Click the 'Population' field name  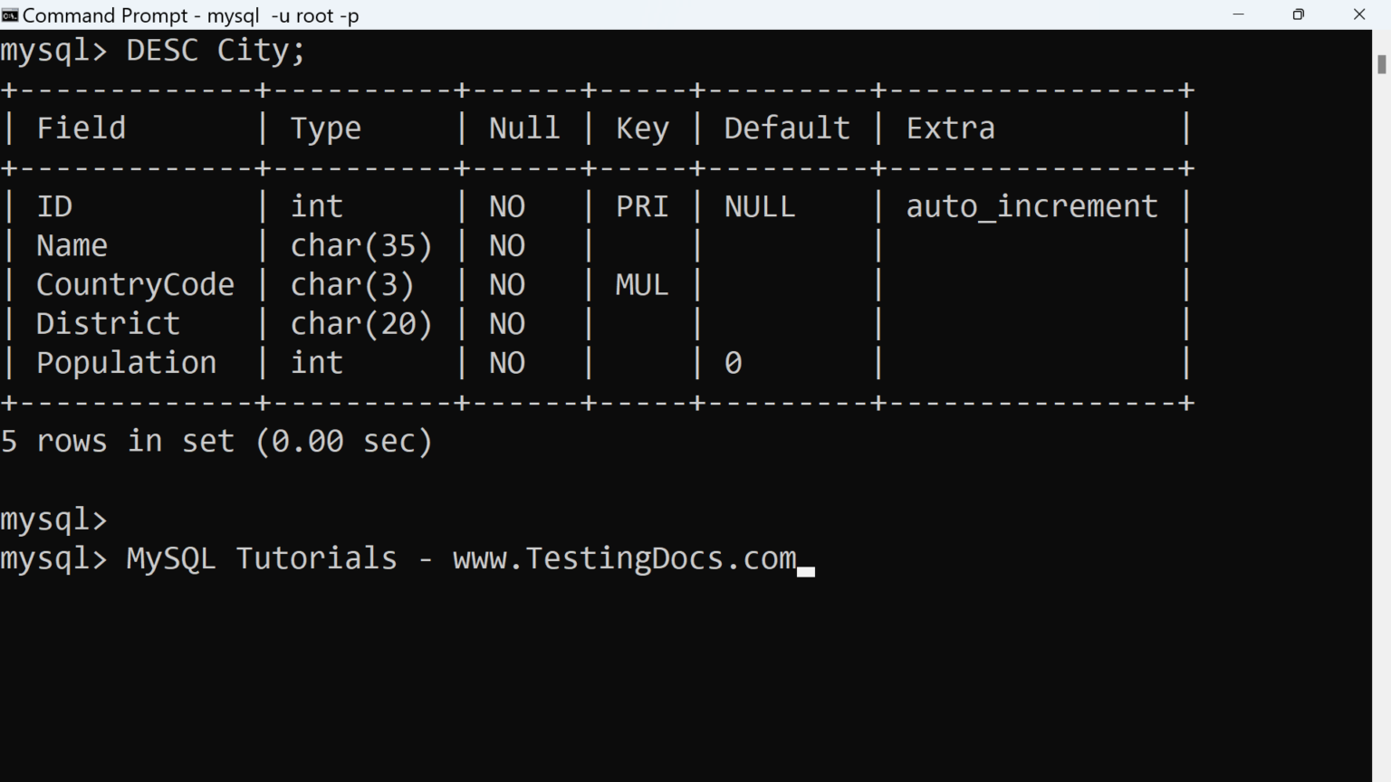(x=126, y=363)
